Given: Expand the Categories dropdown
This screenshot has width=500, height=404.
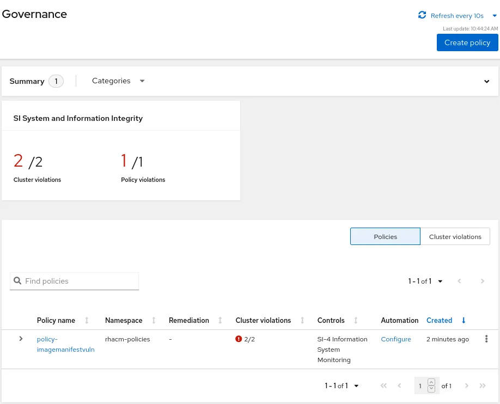Looking at the screenshot, I should [118, 81].
